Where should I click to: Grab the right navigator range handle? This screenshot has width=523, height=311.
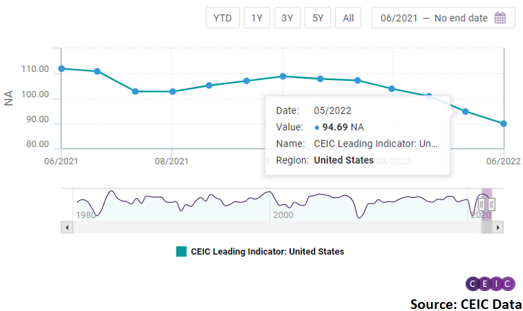coord(491,203)
